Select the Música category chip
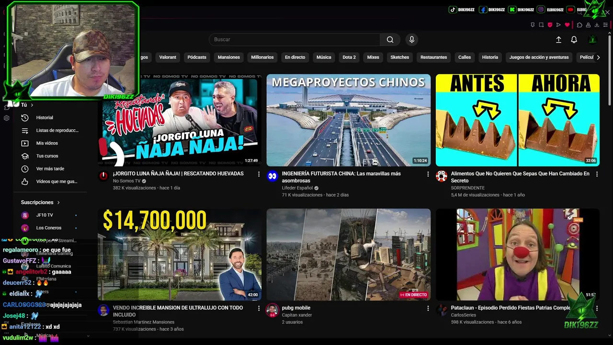 click(324, 57)
